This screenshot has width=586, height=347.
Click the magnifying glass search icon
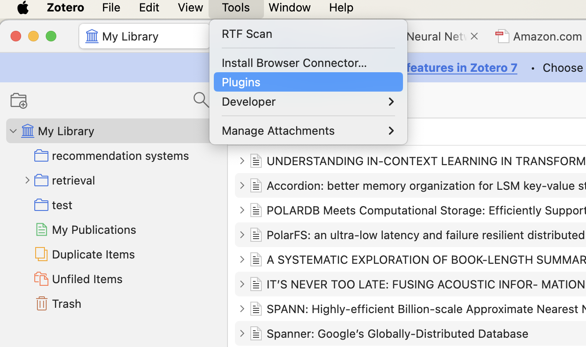point(201,100)
